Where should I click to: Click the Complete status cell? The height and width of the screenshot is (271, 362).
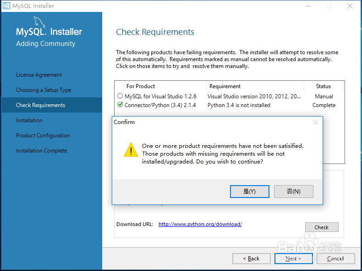point(324,105)
